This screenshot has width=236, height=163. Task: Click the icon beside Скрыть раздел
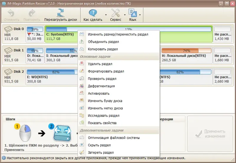(x=82, y=145)
